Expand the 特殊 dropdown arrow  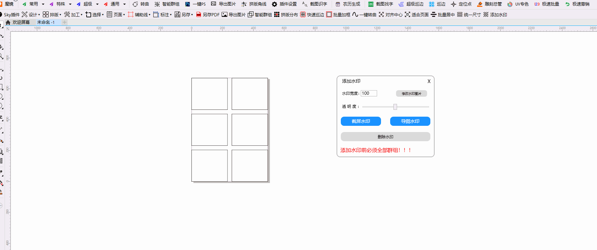click(x=70, y=4)
